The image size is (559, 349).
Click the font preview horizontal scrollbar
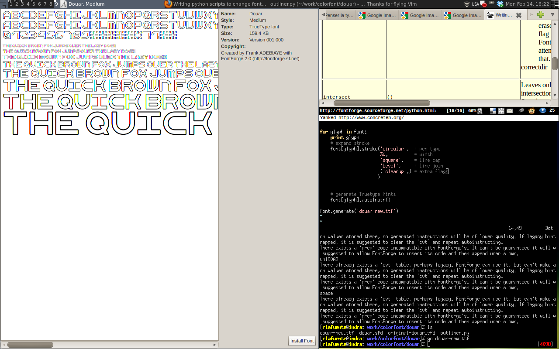click(109, 345)
